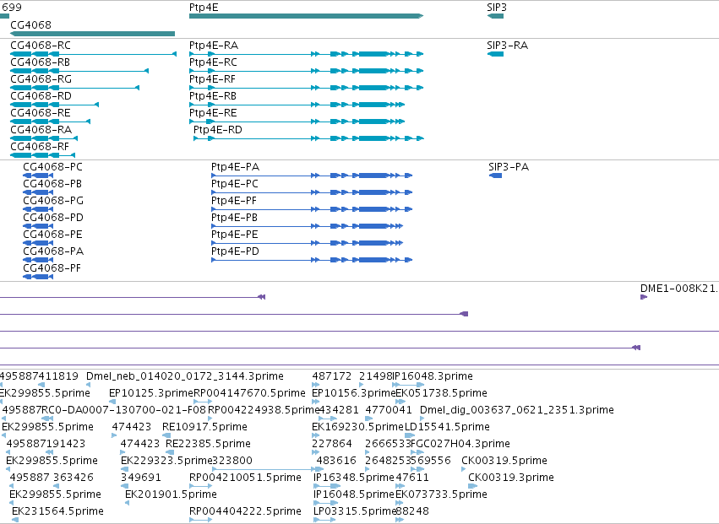This screenshot has height=524, width=719.
Task: Click the CG4068-PG protein label
Action: pyautogui.click(x=53, y=201)
